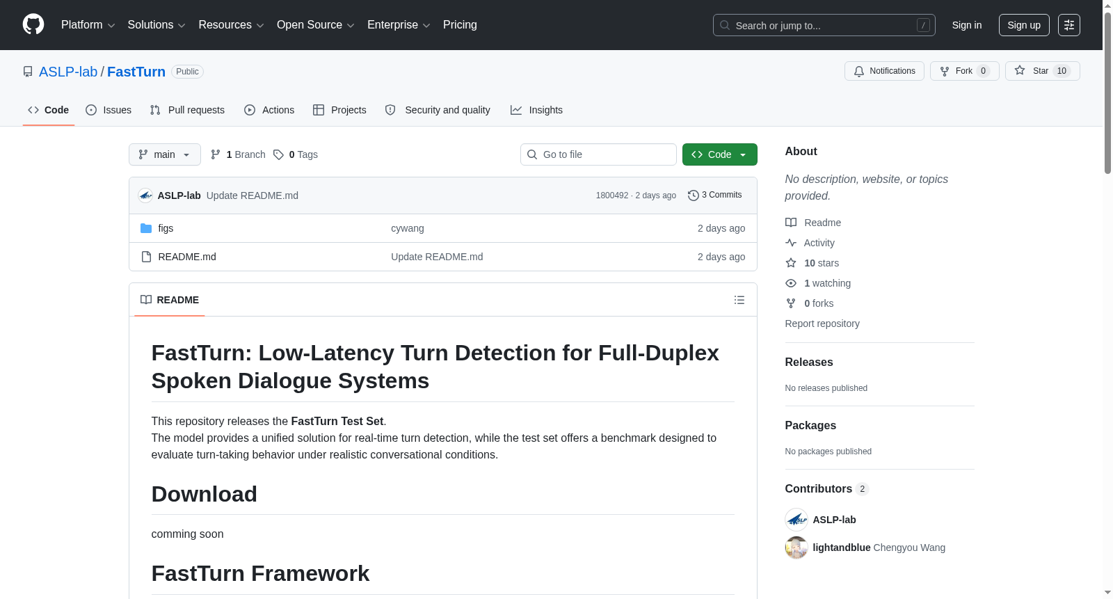
Task: Go to GitHub homepage via Octocat logo
Action: coord(33,24)
